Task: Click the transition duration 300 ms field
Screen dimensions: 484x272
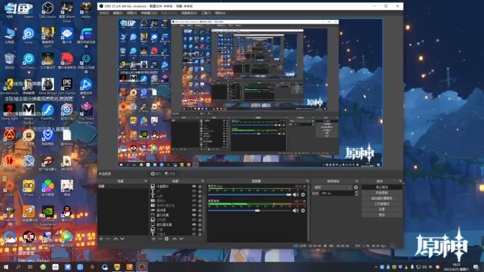Action: [x=338, y=193]
